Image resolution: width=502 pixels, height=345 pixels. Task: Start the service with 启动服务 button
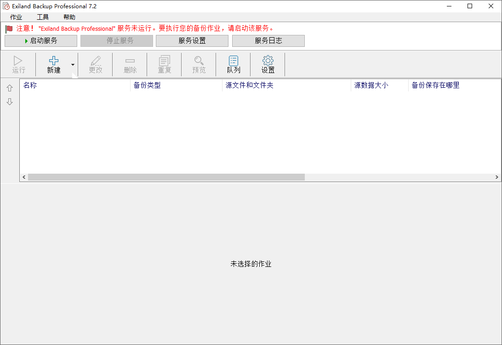[41, 40]
